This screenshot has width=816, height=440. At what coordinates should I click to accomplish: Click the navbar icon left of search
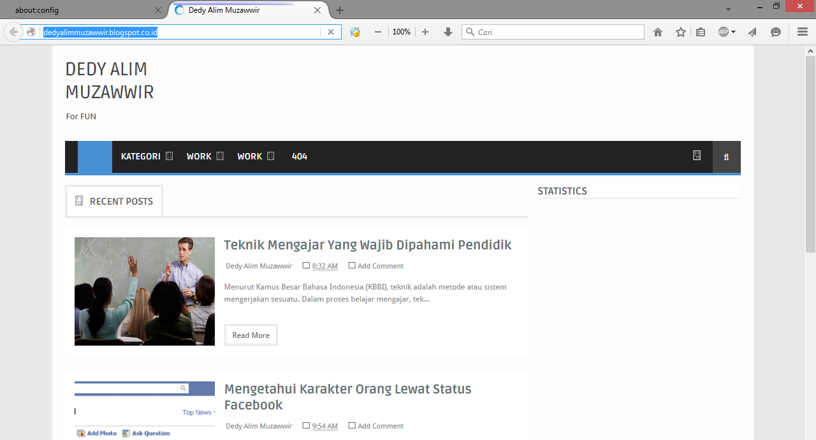click(697, 155)
